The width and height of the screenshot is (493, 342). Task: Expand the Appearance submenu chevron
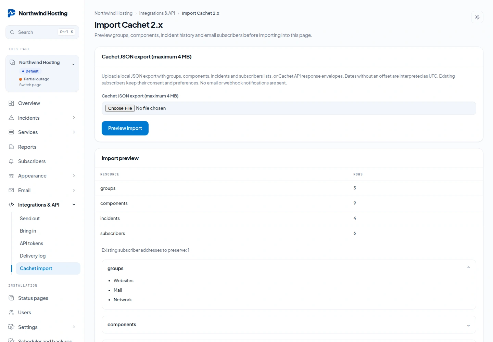(x=74, y=176)
